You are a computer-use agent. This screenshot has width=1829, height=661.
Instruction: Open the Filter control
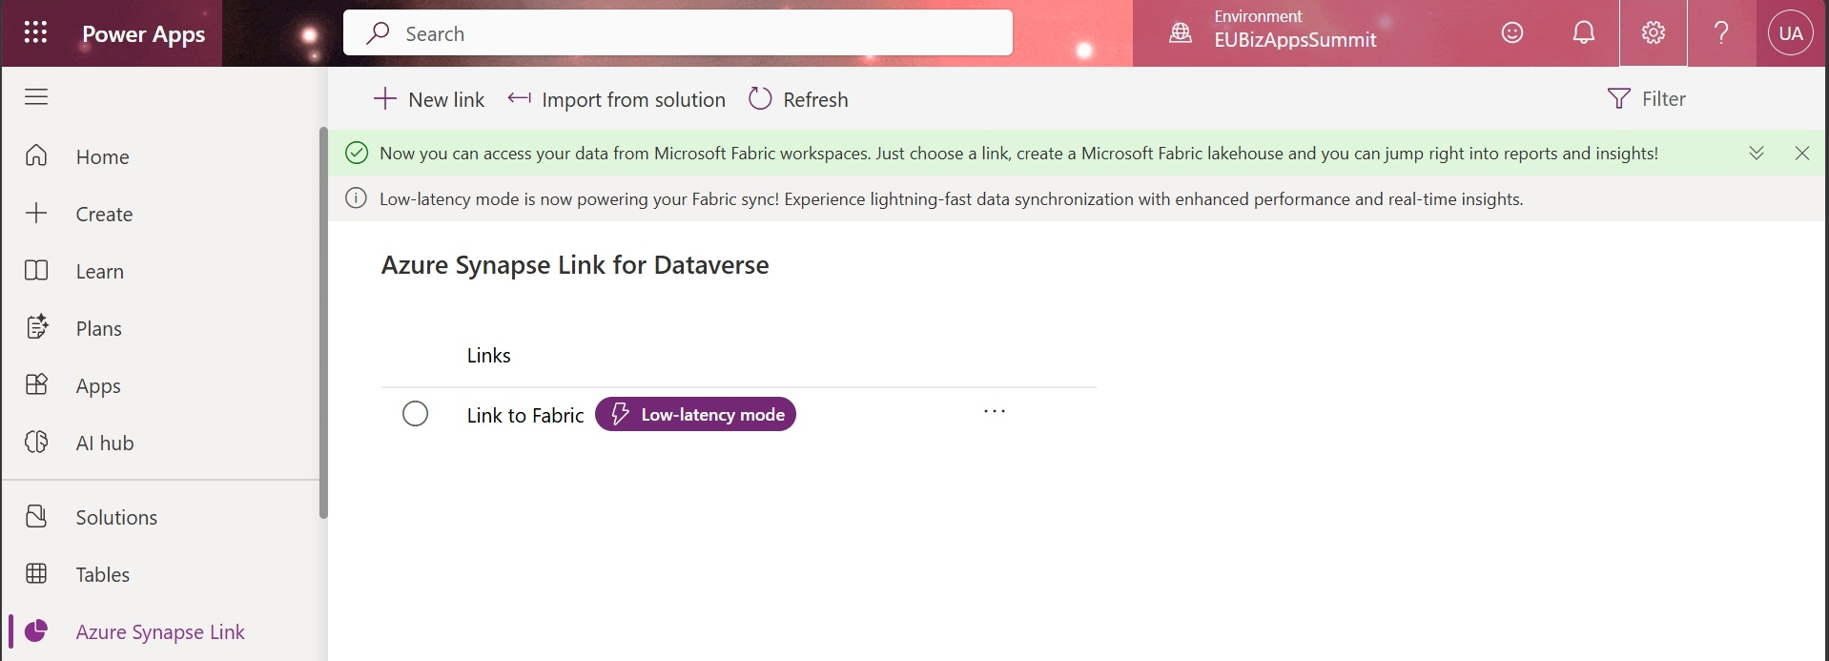[x=1647, y=98]
